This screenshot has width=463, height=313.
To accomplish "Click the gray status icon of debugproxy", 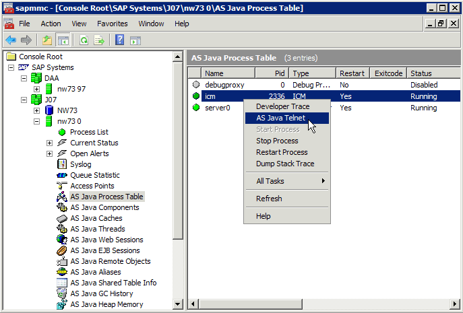I will [195, 85].
